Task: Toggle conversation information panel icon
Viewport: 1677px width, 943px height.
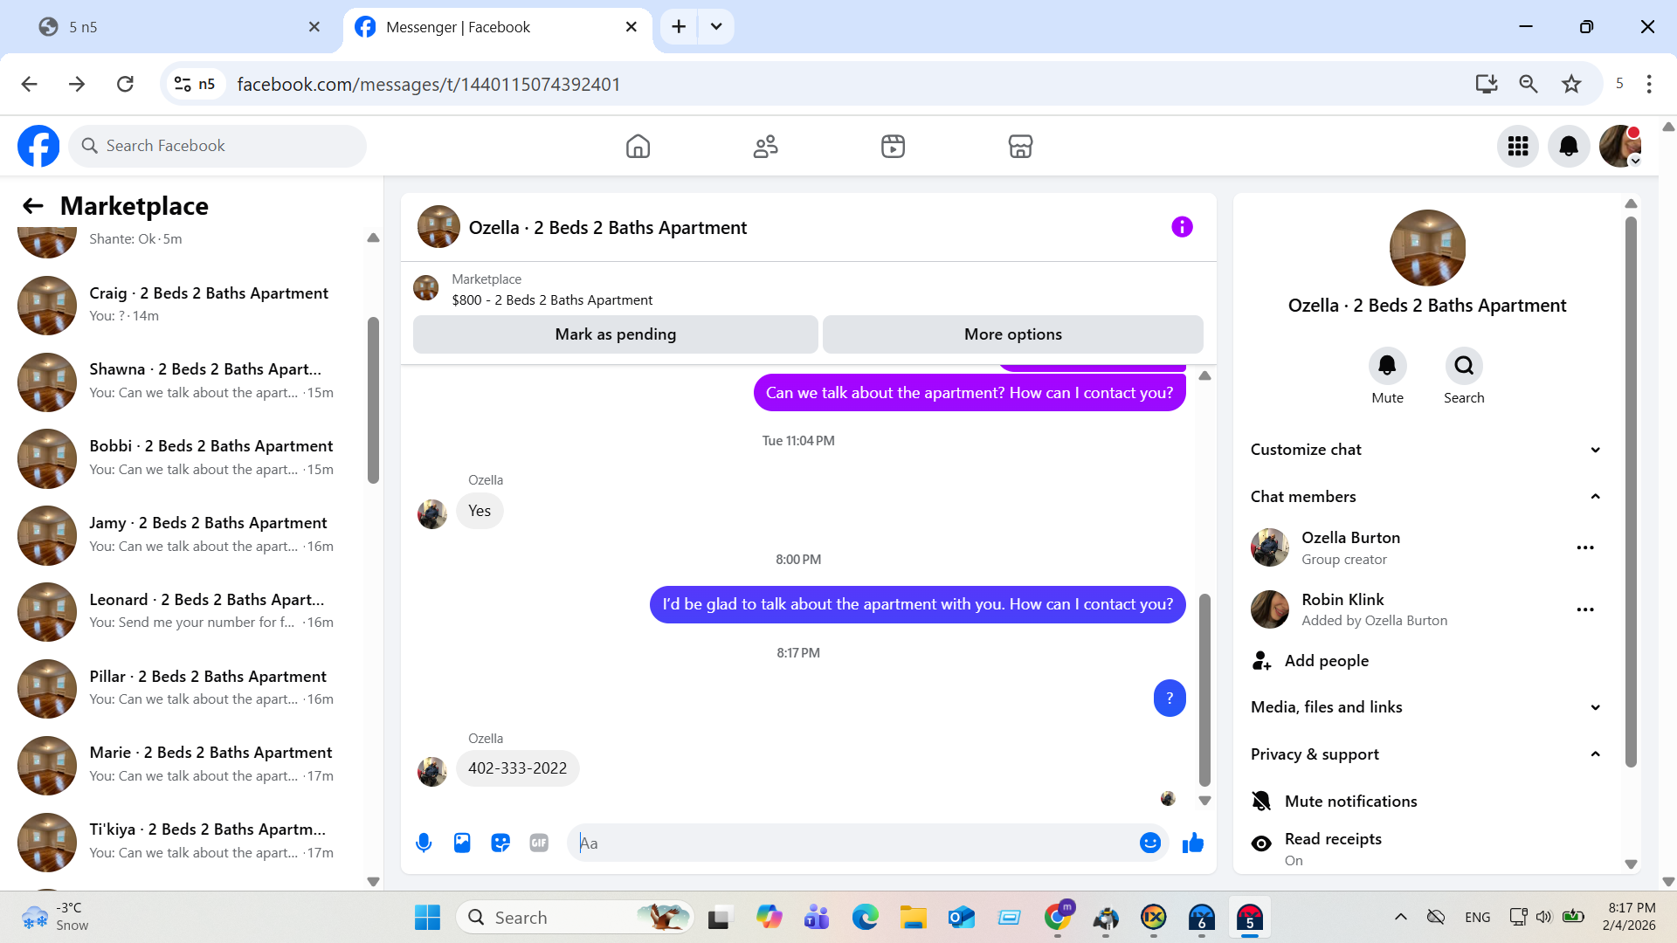Action: pyautogui.click(x=1182, y=227)
